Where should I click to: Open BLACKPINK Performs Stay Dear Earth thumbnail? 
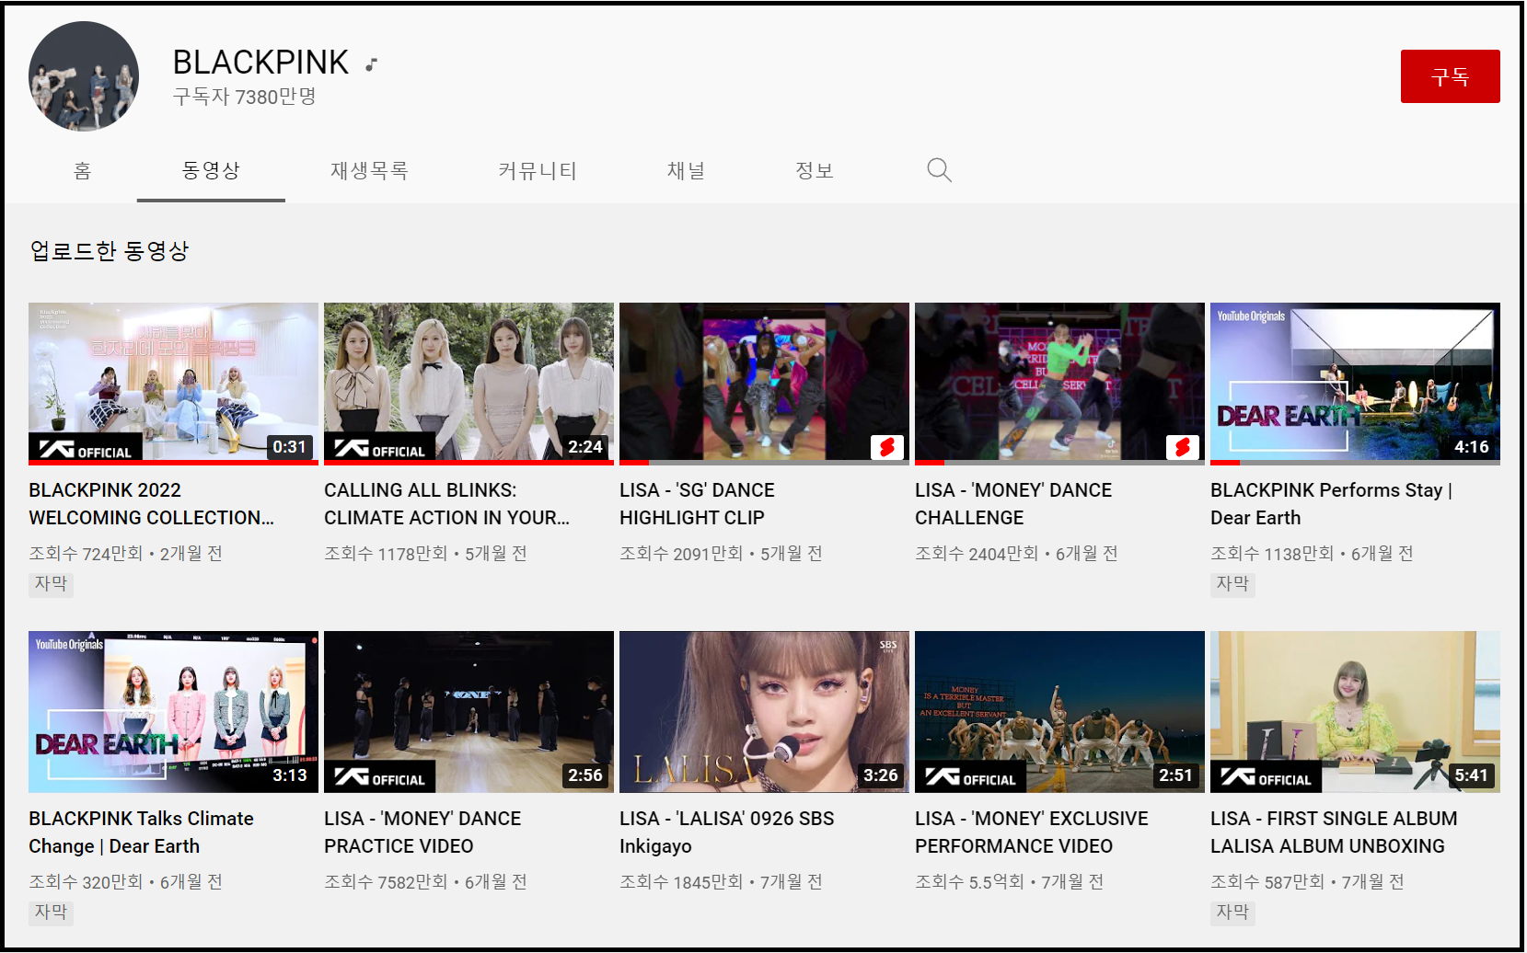1355,382
